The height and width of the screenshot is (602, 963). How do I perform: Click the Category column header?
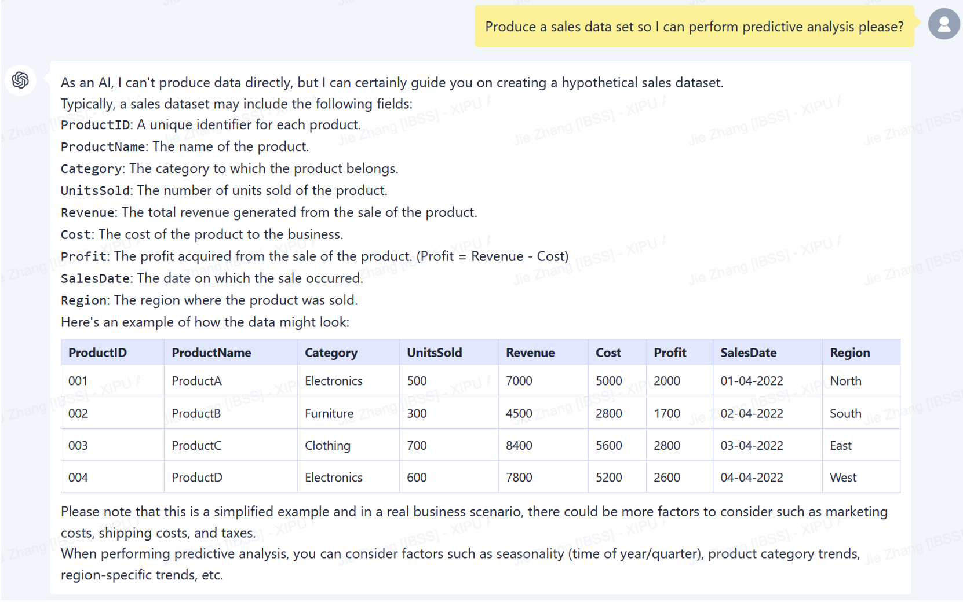pyautogui.click(x=331, y=353)
